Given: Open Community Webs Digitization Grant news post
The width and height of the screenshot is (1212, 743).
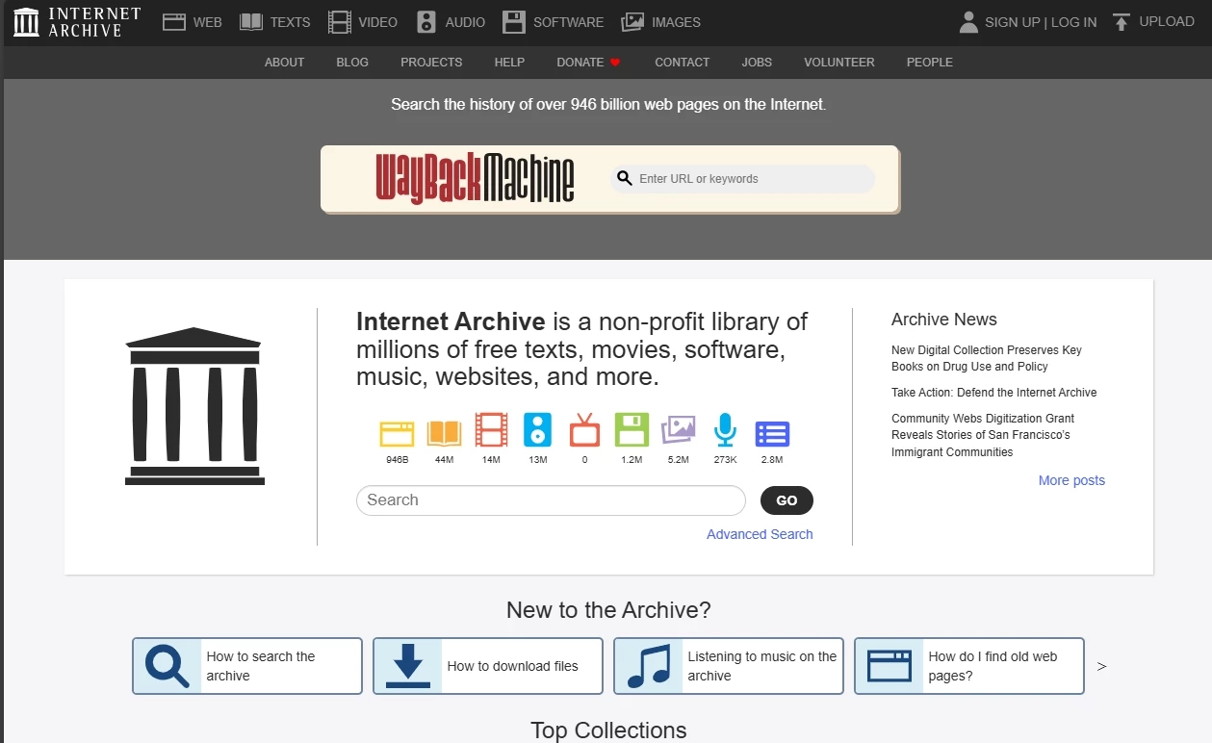Looking at the screenshot, I should (983, 435).
